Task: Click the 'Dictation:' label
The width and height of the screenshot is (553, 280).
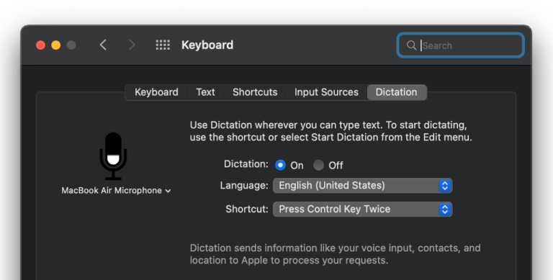Action: click(x=246, y=164)
